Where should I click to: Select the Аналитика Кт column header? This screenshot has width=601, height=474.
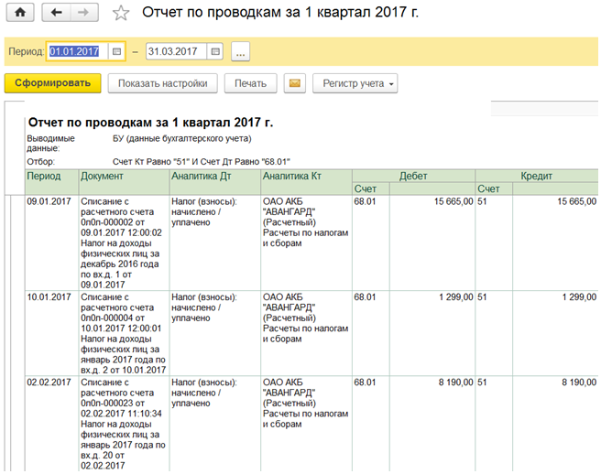306,182
